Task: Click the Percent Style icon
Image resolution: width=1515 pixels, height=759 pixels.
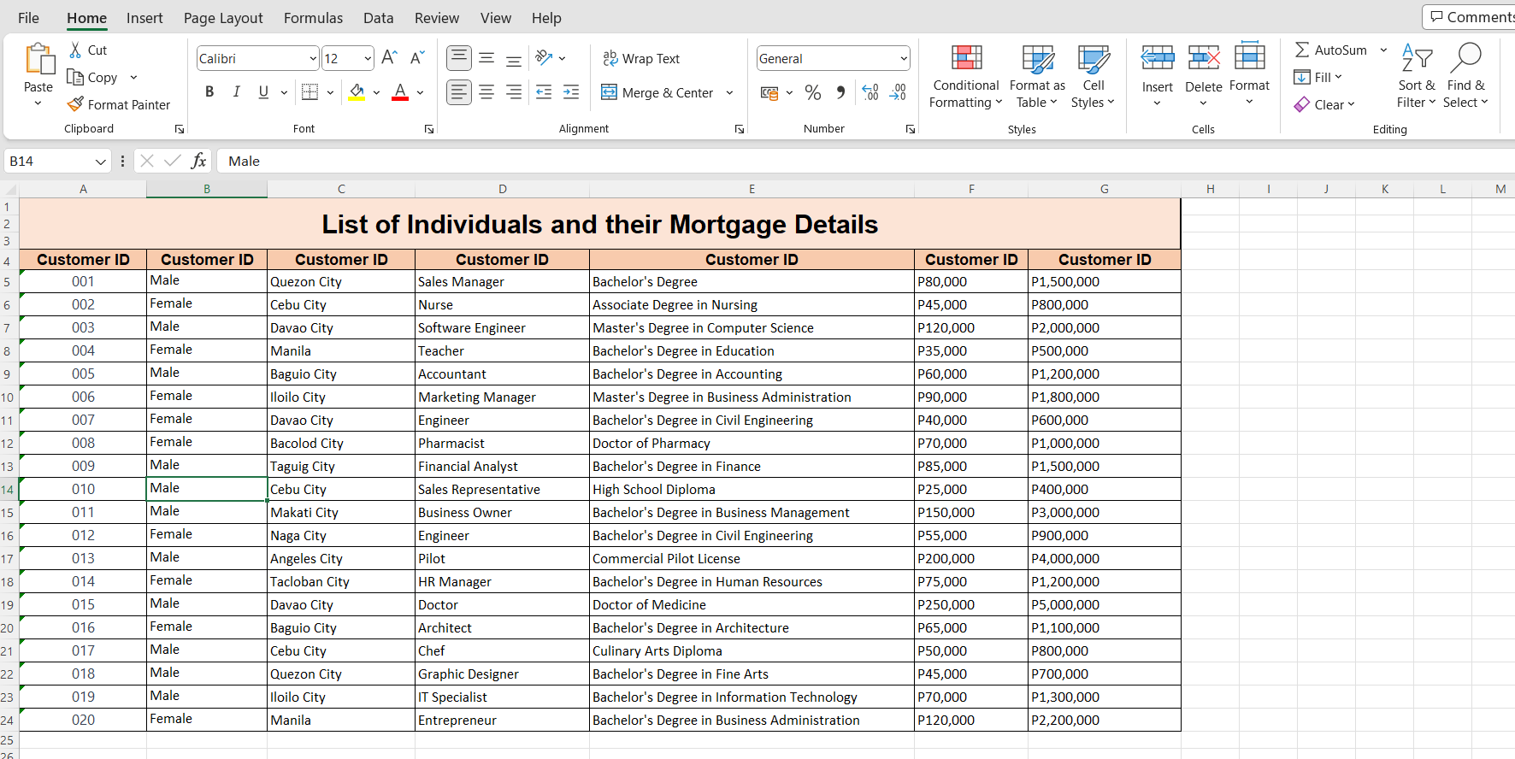Action: tap(813, 92)
